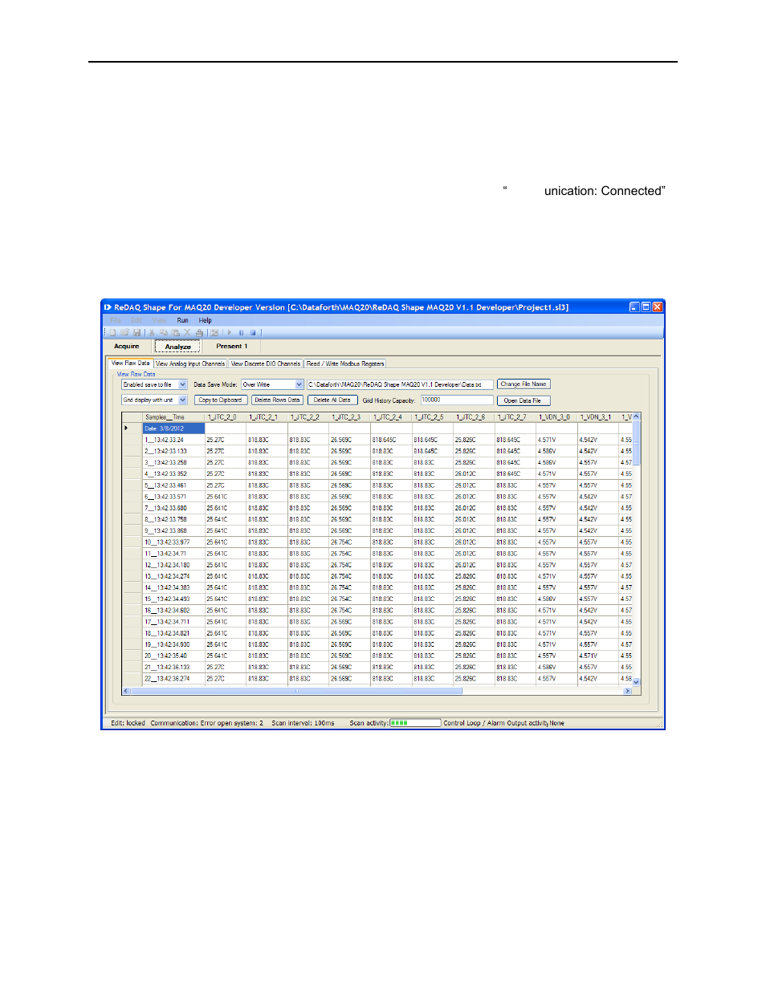
Task: Click the Communication: Error status text
Action: click(x=207, y=723)
